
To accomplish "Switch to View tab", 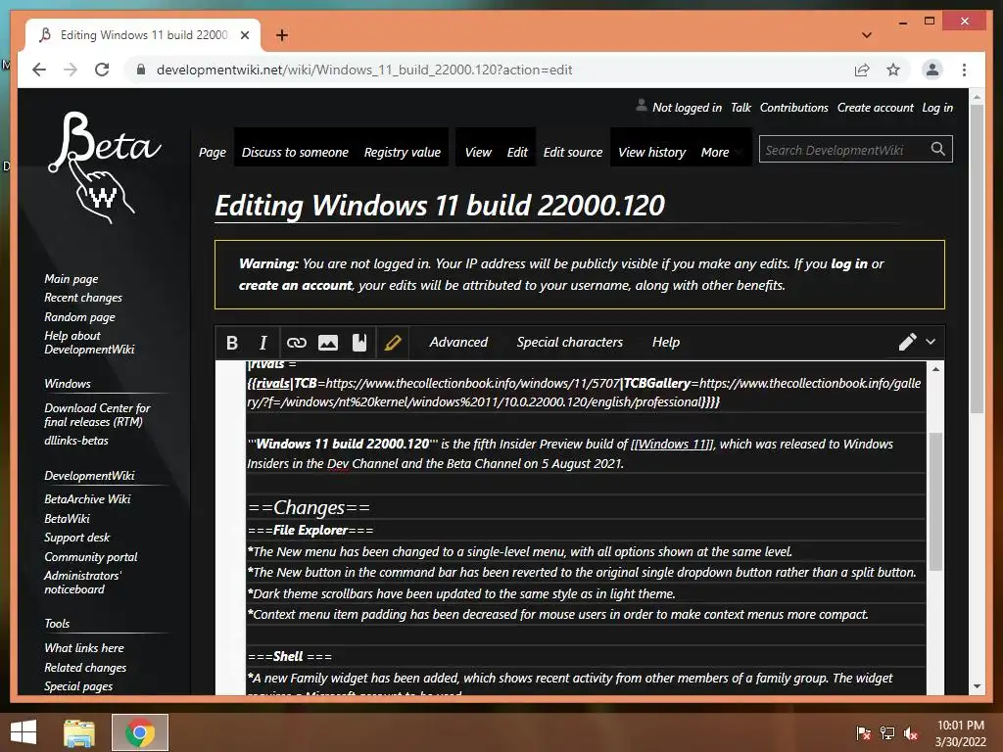I will pyautogui.click(x=478, y=152).
